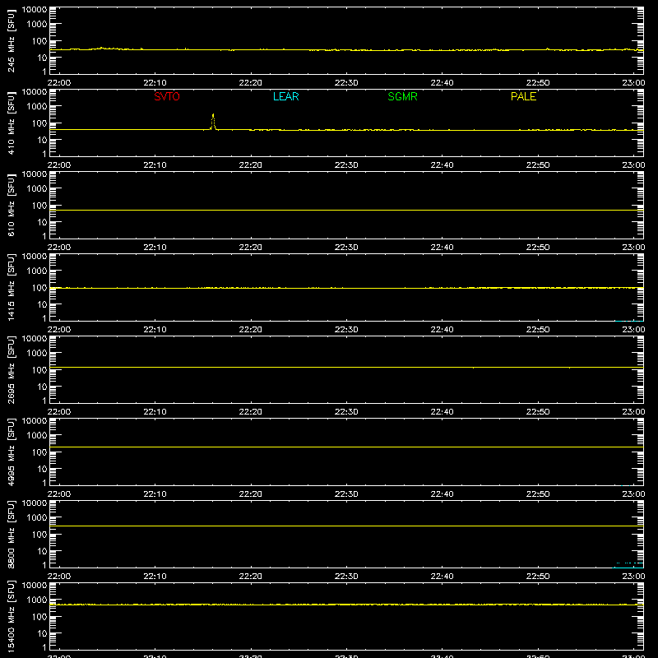Select the '1415 MHz [SFU]' axis title
Image resolution: width=658 pixels, height=658 pixels.
(x=11, y=287)
